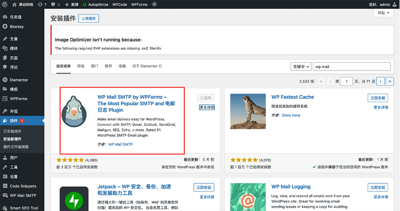The width and height of the screenshot is (400, 211).
Task: Open the For Elementor external tab
Action: pos(147,66)
